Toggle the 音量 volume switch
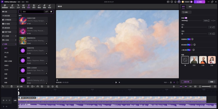 [x=186, y=18]
